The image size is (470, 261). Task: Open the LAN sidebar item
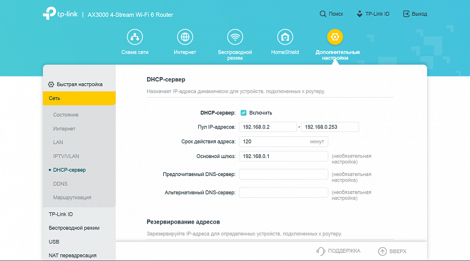[58, 142]
